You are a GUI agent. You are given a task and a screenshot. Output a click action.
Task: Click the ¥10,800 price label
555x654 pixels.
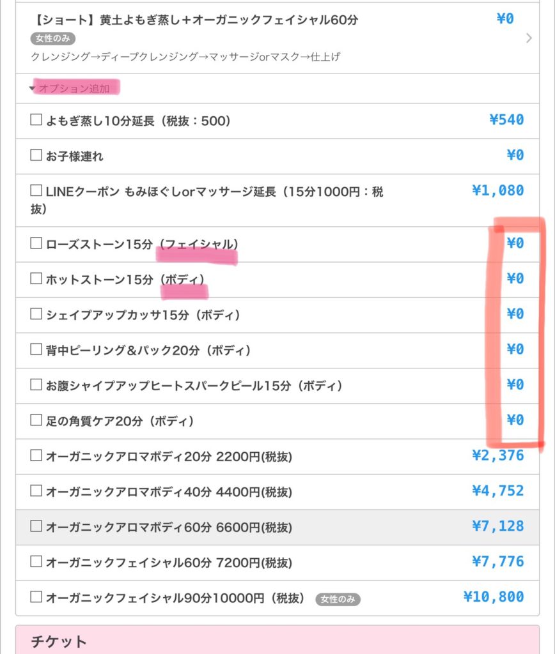click(x=494, y=597)
